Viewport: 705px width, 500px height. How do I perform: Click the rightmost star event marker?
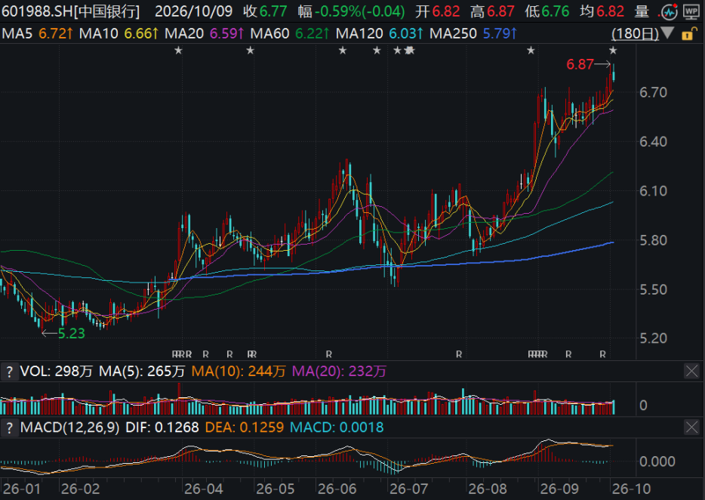click(613, 51)
